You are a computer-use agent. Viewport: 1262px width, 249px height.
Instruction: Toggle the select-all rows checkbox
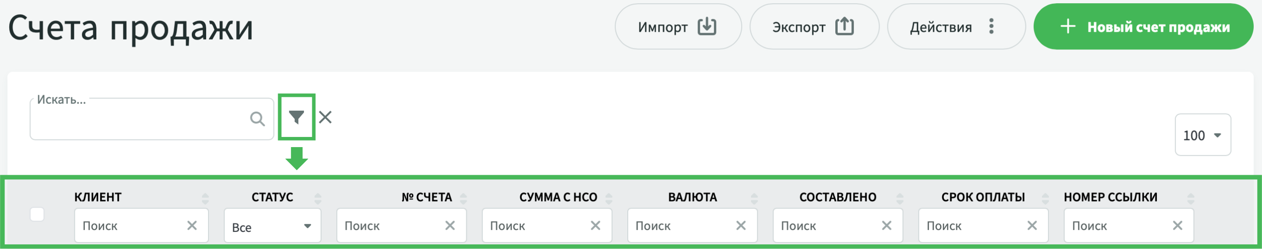(37, 214)
